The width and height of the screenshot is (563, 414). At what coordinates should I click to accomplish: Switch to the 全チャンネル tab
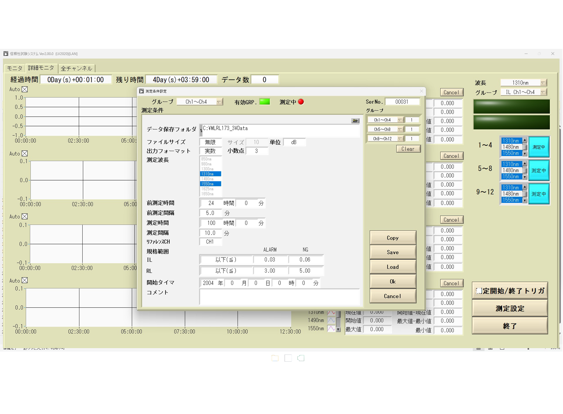point(76,68)
